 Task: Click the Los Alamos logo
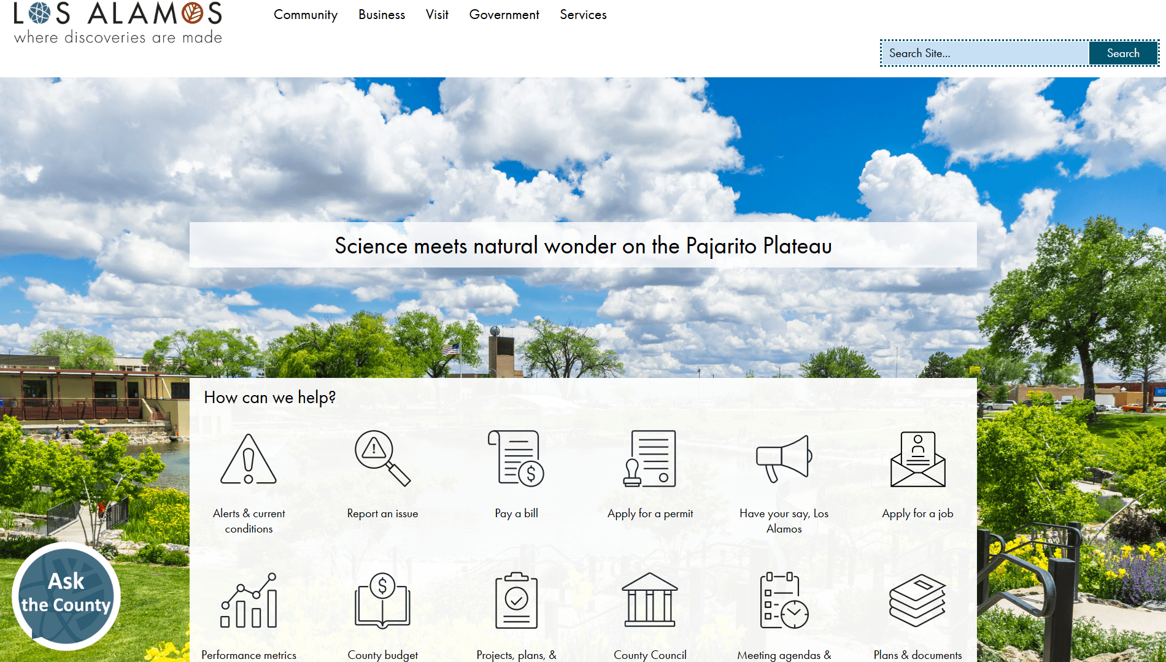[118, 23]
